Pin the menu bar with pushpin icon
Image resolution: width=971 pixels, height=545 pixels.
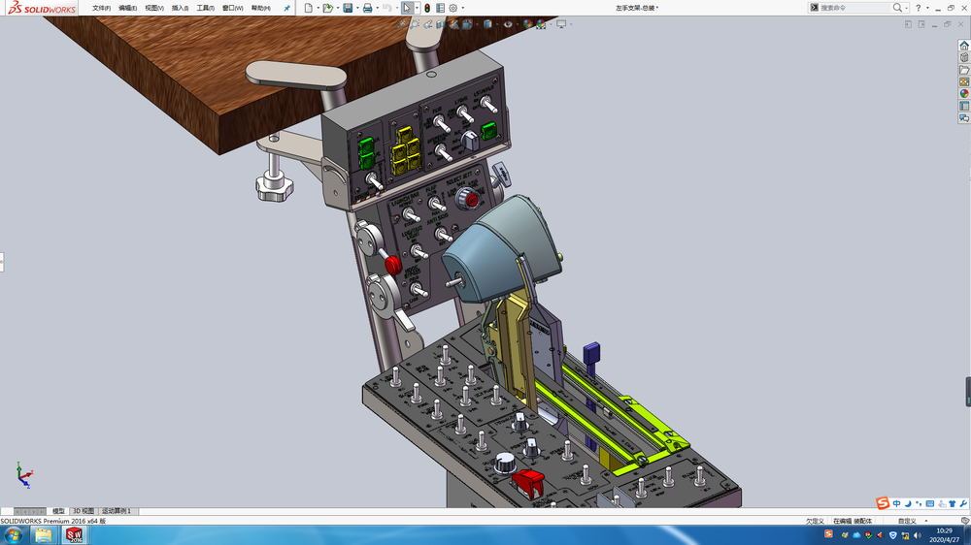coord(286,8)
